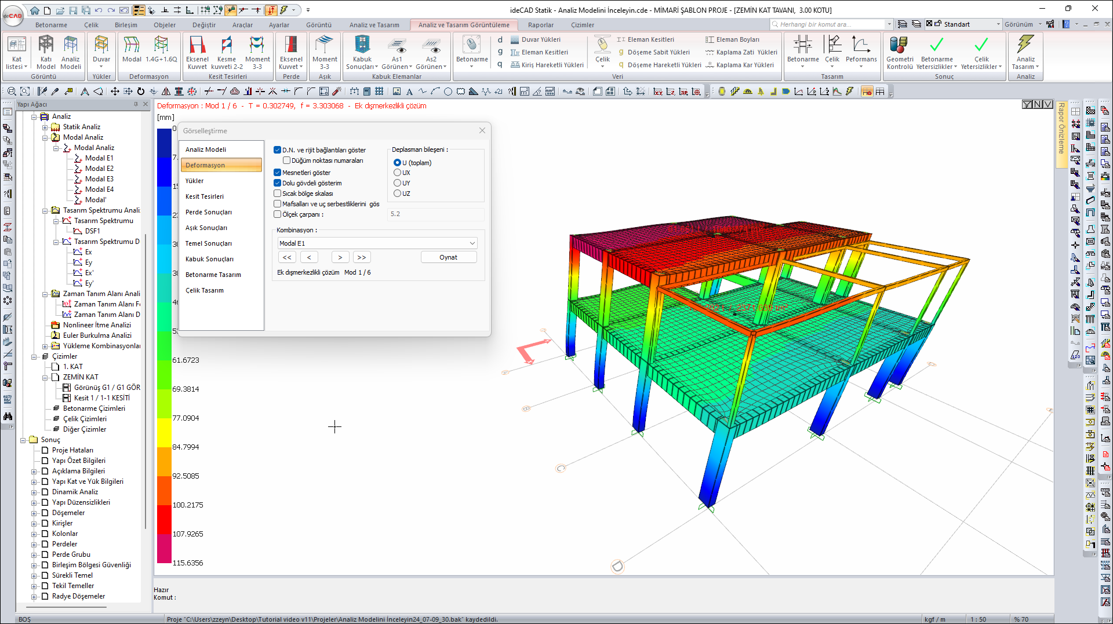Enable Düğüm noktası numaraları checkbox

coord(286,160)
